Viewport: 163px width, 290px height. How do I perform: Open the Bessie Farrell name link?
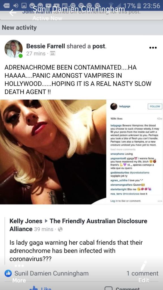[46, 46]
